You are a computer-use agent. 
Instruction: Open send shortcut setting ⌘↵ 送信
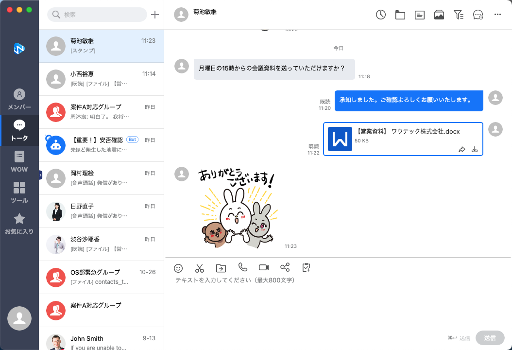pos(459,338)
